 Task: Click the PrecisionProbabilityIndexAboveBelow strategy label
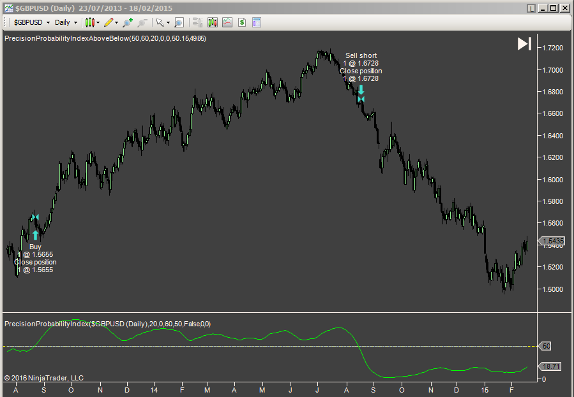(x=105, y=38)
